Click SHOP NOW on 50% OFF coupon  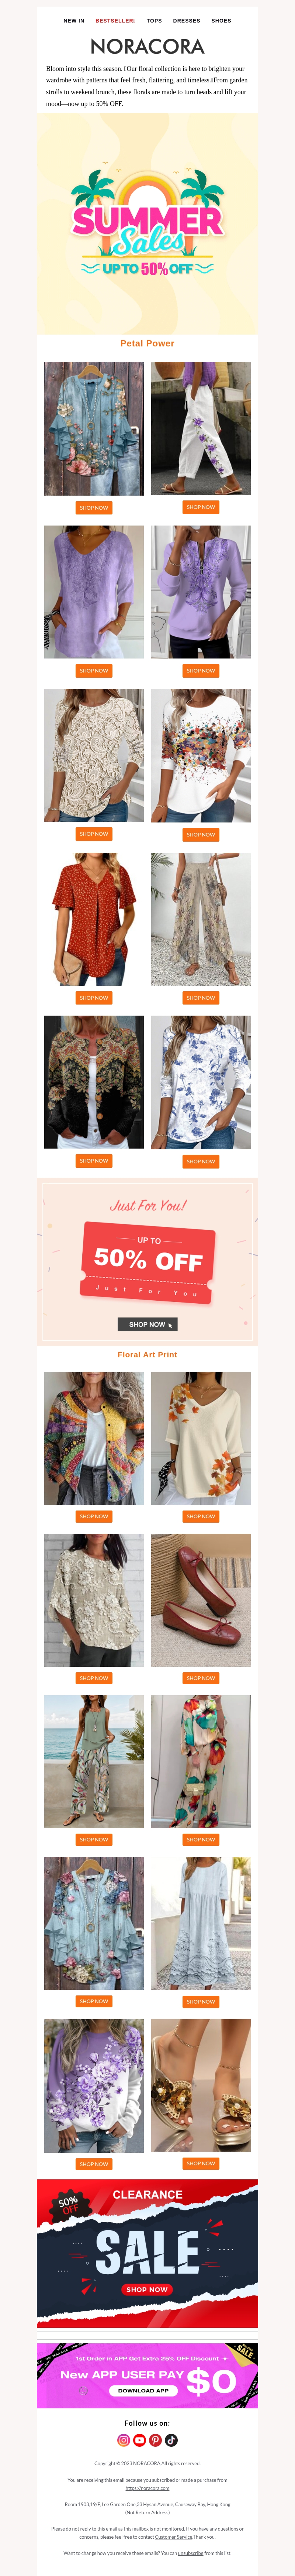(x=147, y=1324)
